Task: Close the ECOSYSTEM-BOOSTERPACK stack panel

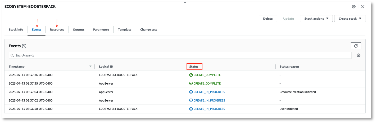Action: 363,7
